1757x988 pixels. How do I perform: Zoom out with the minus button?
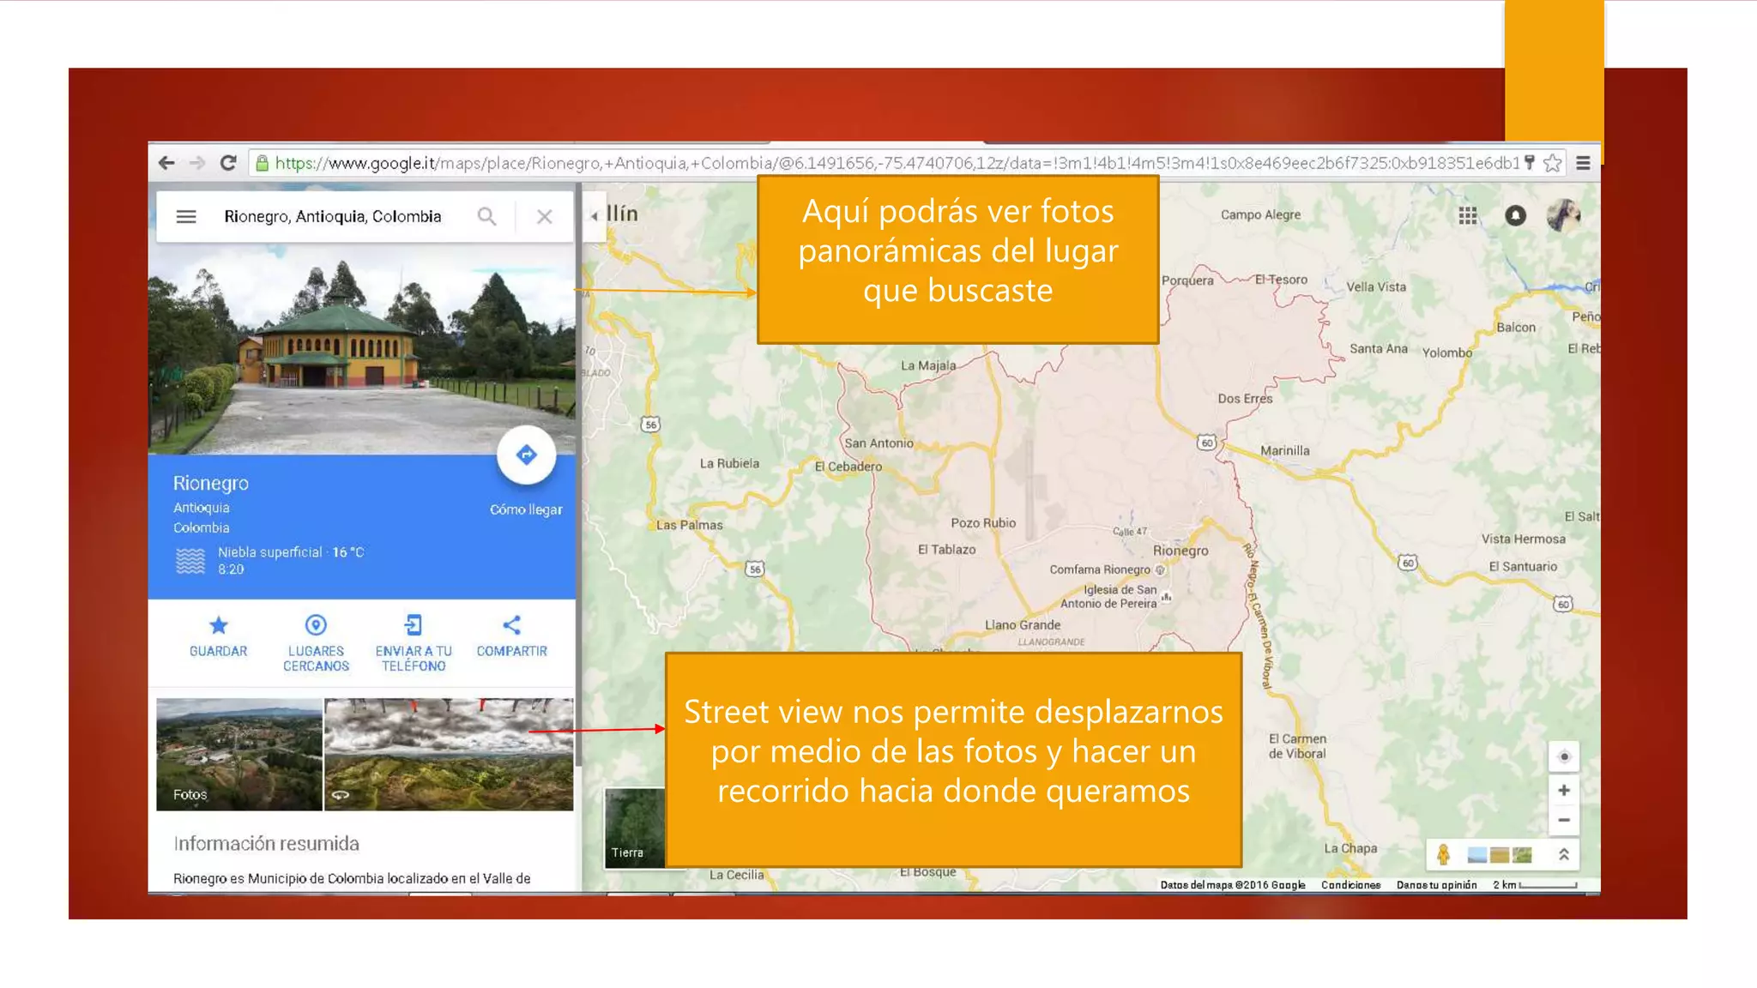(x=1564, y=820)
